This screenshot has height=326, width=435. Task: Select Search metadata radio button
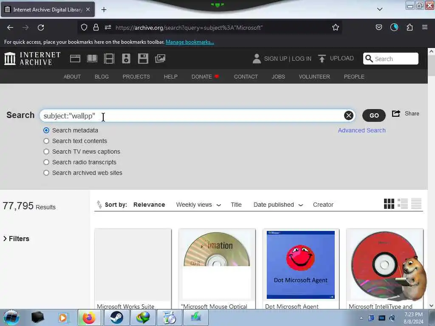[46, 130]
